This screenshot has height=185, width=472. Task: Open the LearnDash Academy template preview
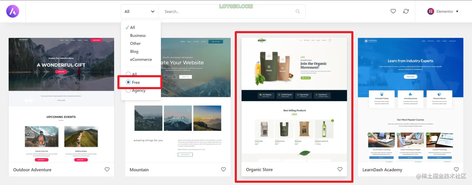point(411,100)
